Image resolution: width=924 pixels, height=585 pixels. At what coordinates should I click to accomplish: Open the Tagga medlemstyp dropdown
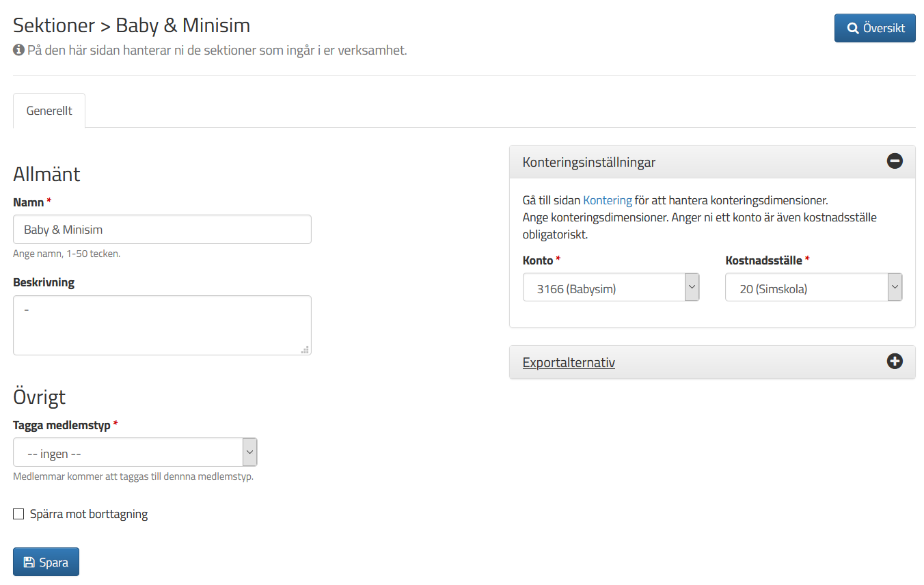135,452
